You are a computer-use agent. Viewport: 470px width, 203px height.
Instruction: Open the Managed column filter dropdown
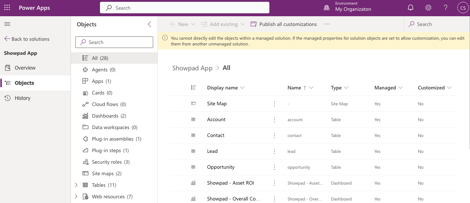click(x=400, y=88)
